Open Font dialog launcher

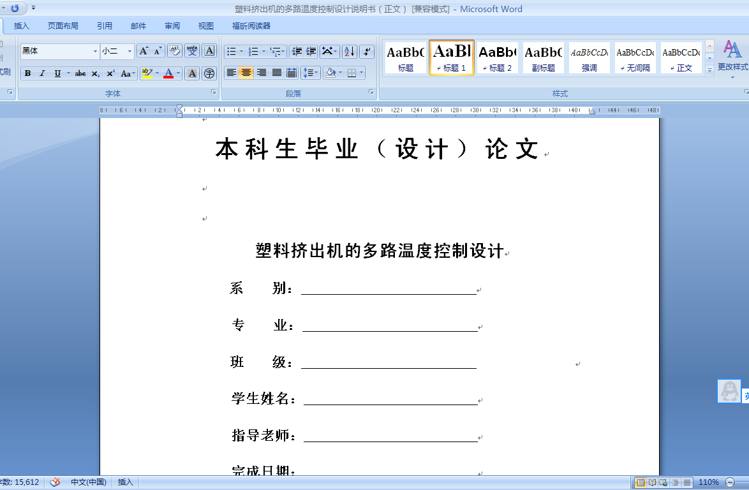tap(213, 92)
